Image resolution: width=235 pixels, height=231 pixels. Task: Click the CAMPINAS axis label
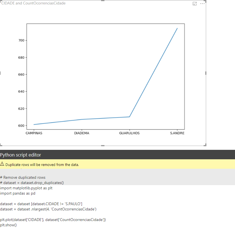coord(34,133)
